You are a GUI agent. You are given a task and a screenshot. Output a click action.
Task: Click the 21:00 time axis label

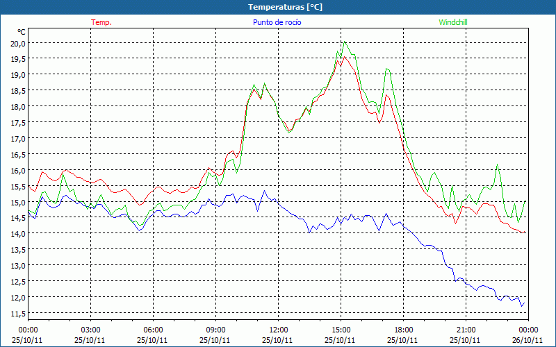pyautogui.click(x=466, y=330)
